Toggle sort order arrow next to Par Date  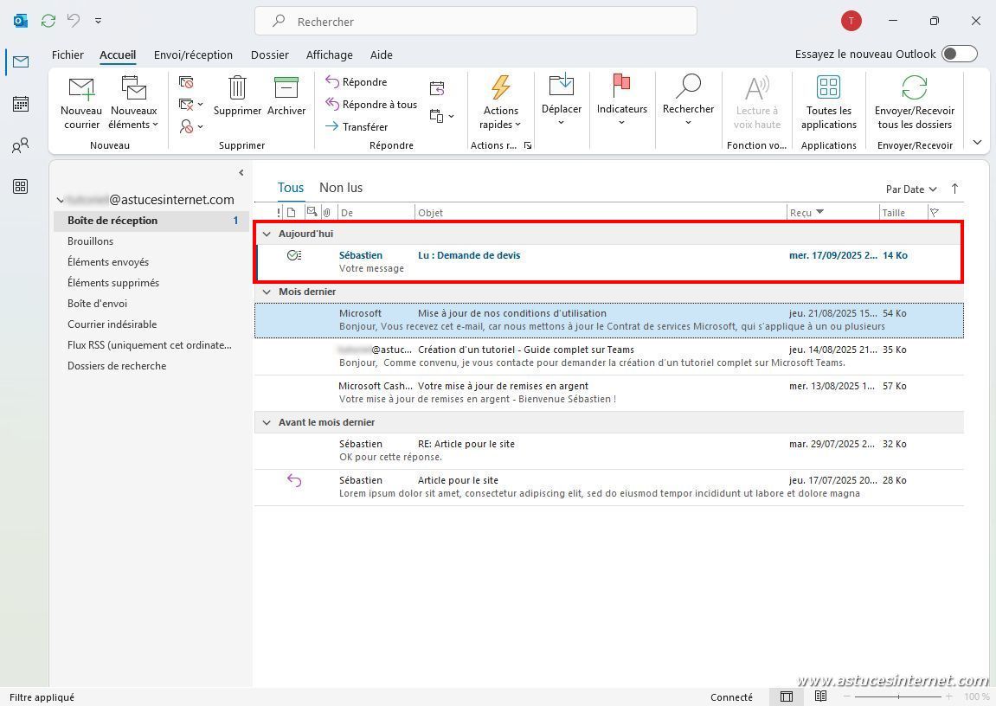[954, 189]
